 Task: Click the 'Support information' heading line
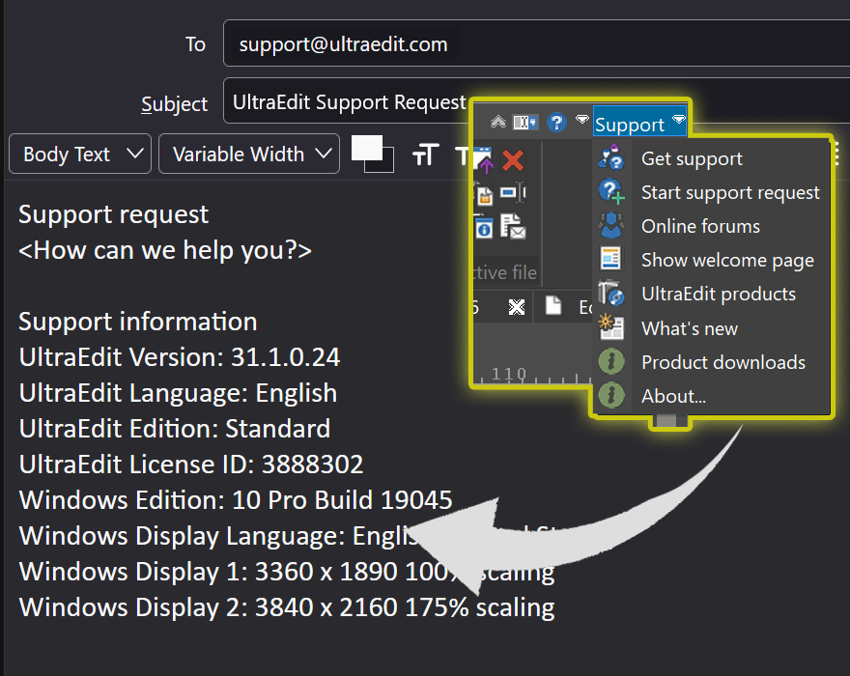click(x=138, y=322)
